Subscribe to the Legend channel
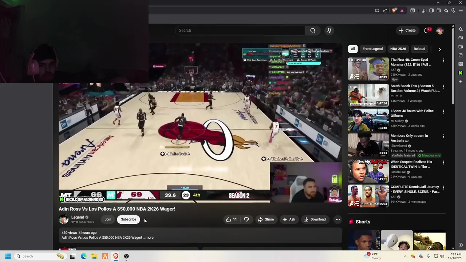Image resolution: width=466 pixels, height=262 pixels. 128,219
